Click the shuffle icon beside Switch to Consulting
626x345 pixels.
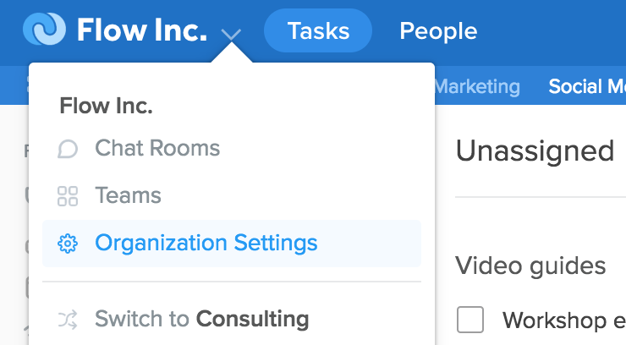(x=68, y=320)
